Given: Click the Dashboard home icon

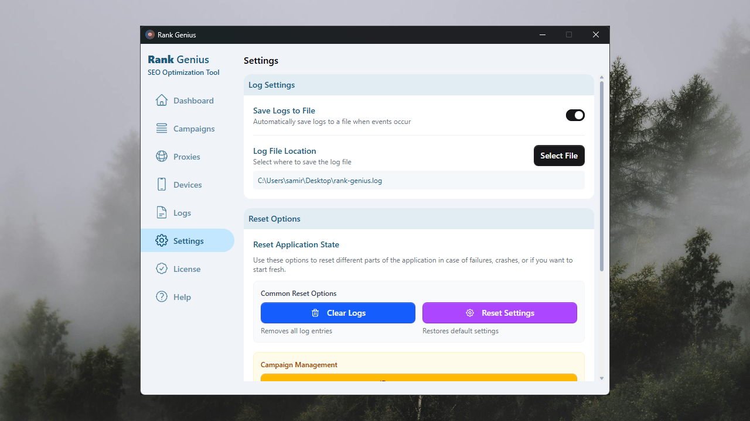Looking at the screenshot, I should [162, 101].
